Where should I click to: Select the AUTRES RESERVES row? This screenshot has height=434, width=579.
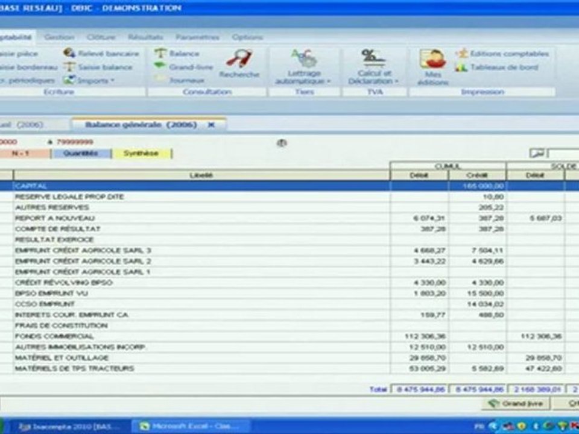pos(289,207)
